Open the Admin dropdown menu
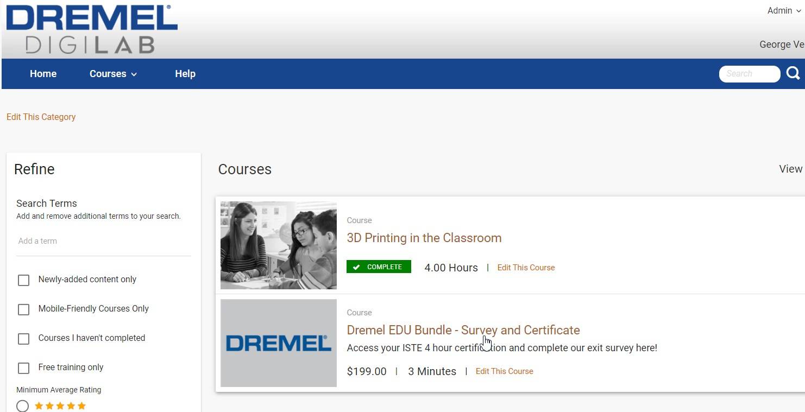This screenshot has height=412, width=805. tap(784, 11)
